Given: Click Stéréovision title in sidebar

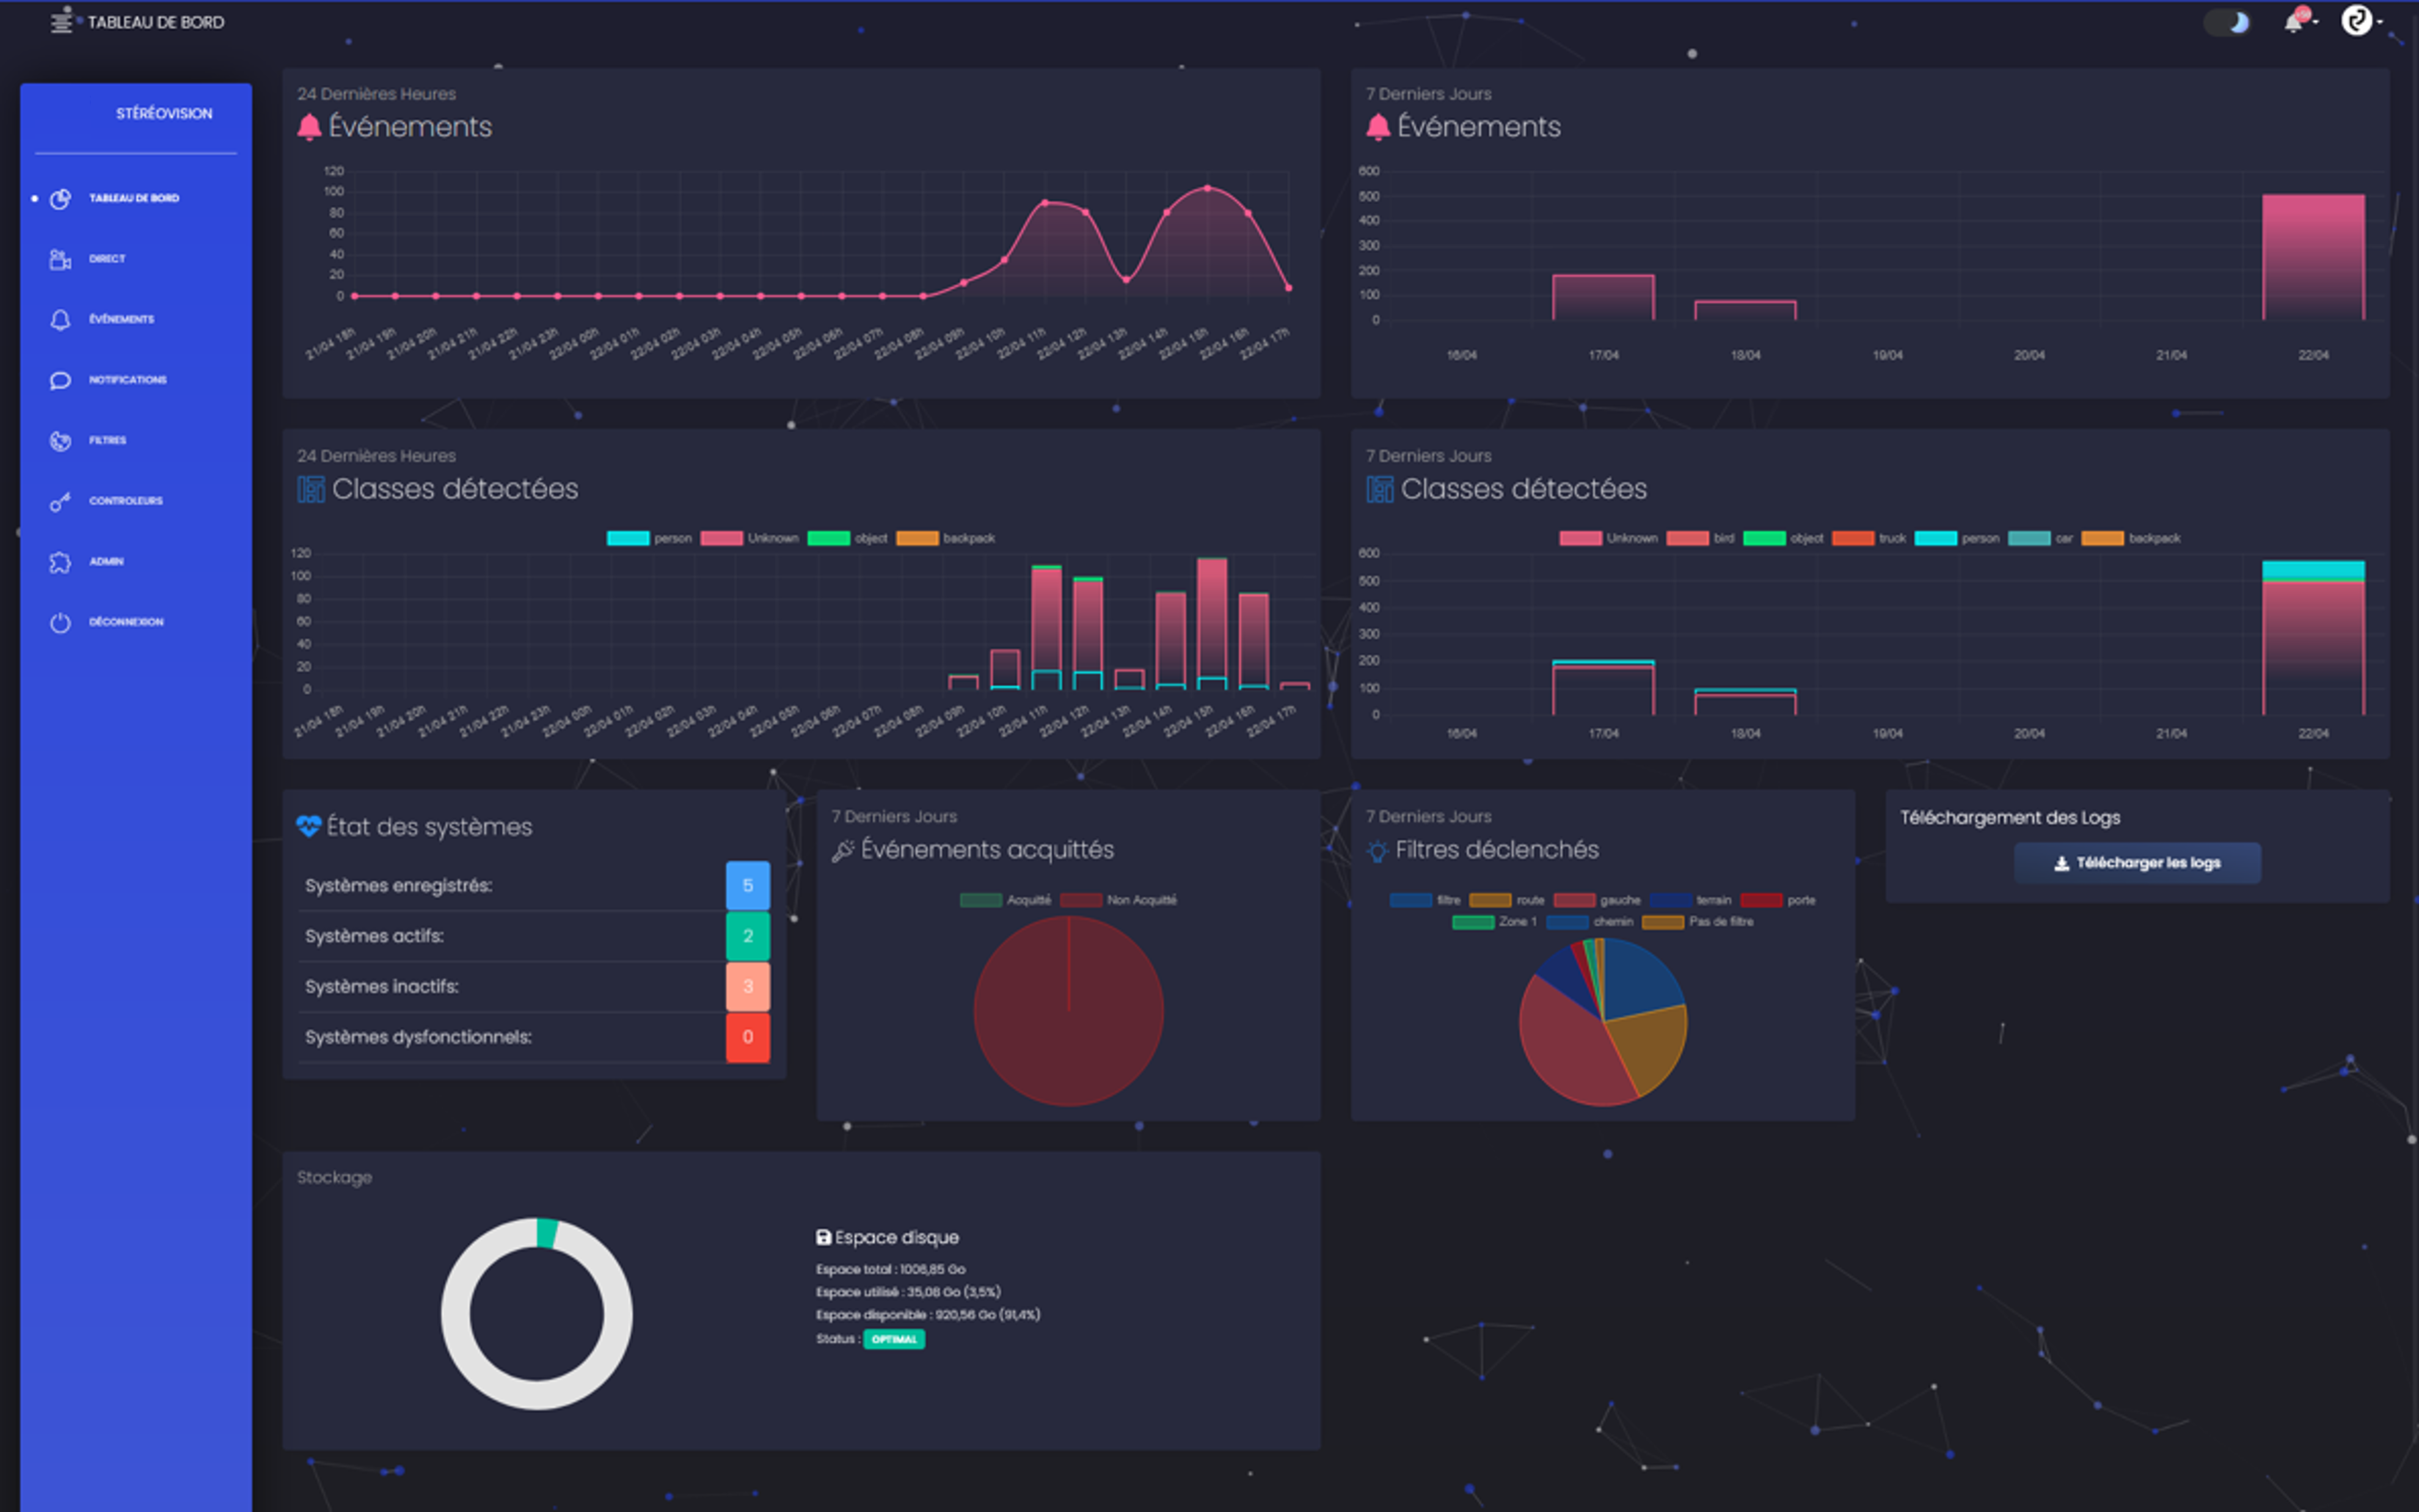Looking at the screenshot, I should coord(164,113).
